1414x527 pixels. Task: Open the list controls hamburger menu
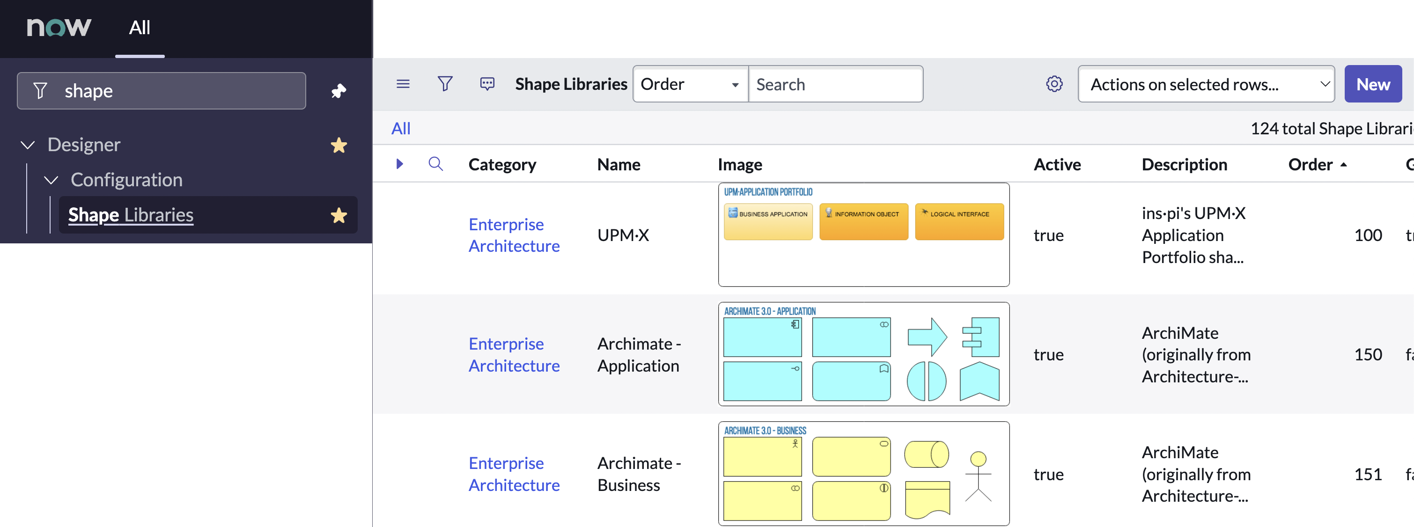(x=403, y=84)
